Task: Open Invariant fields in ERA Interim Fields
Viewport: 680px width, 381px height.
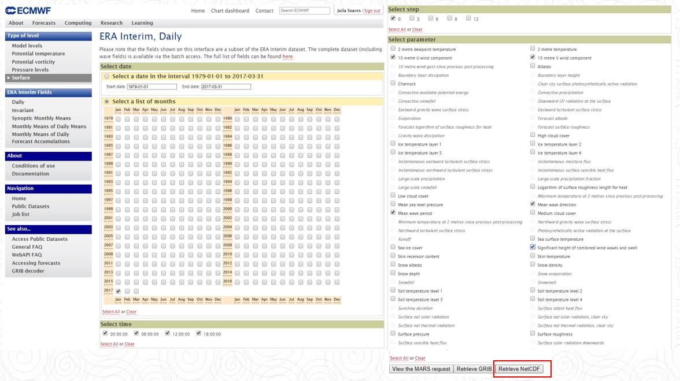Action: (23, 110)
